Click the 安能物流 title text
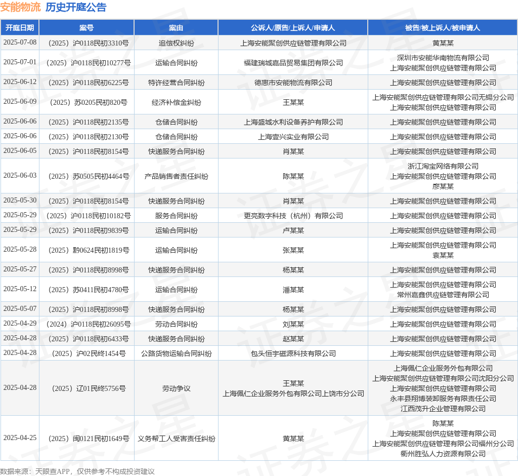This screenshot has width=518, height=476. coord(20,7)
